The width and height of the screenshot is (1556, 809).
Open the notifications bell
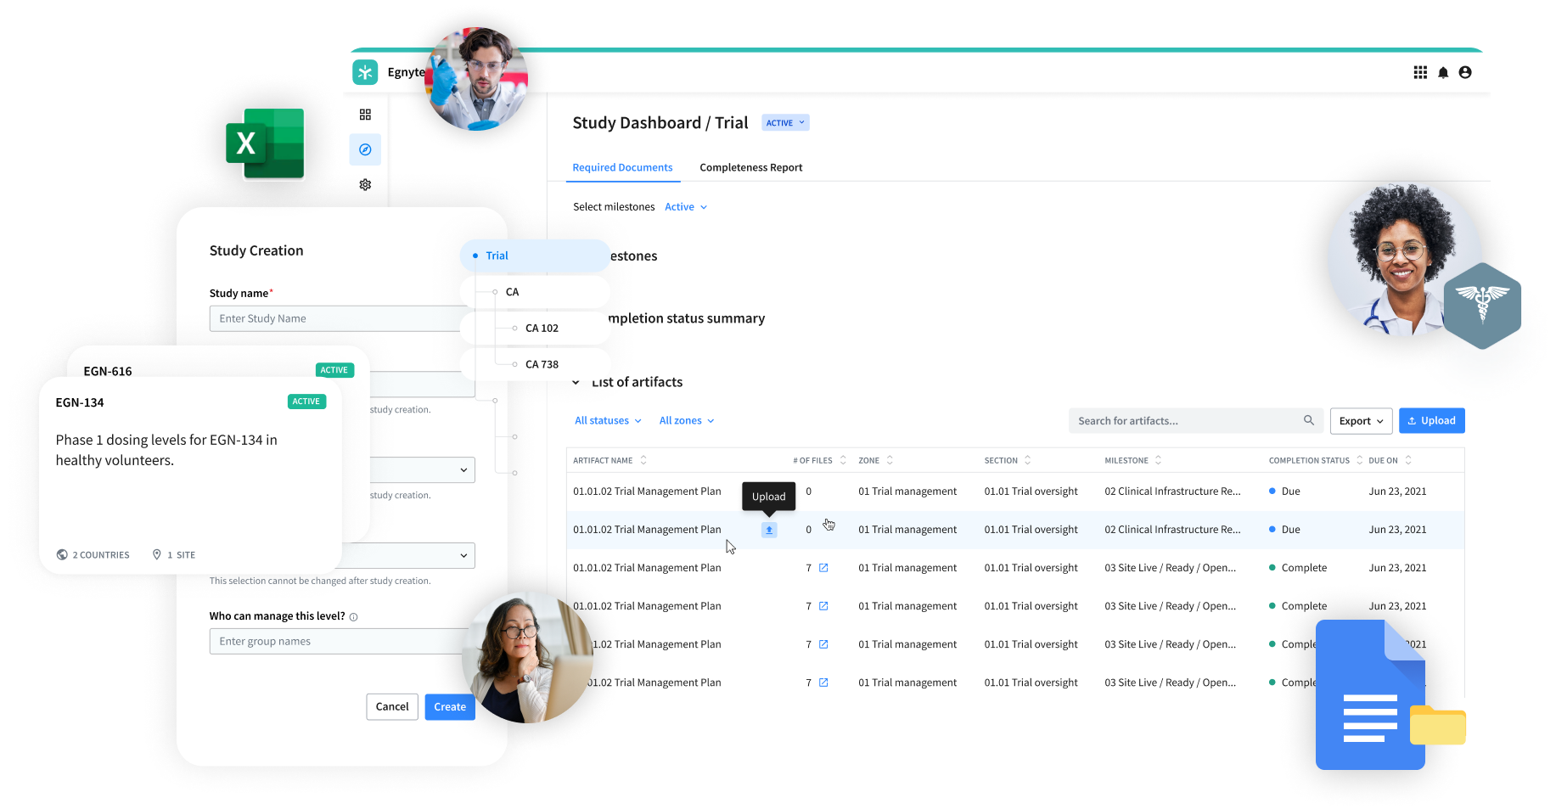pos(1443,73)
